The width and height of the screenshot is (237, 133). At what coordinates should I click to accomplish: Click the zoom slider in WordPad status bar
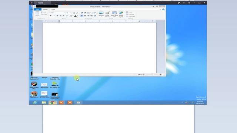click(152, 75)
